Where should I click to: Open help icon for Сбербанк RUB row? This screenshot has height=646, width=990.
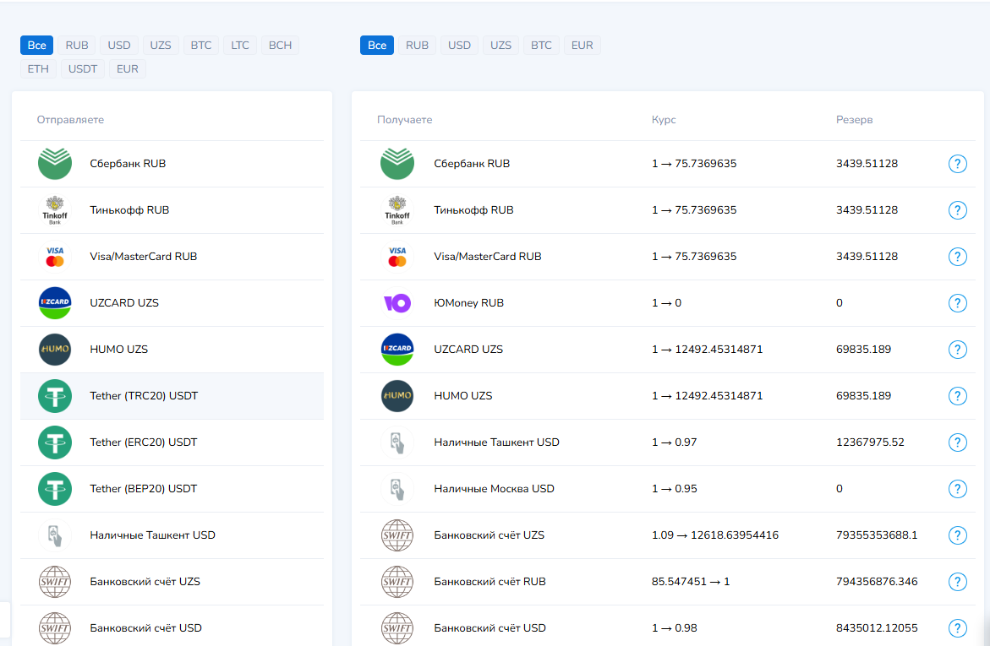click(x=957, y=164)
